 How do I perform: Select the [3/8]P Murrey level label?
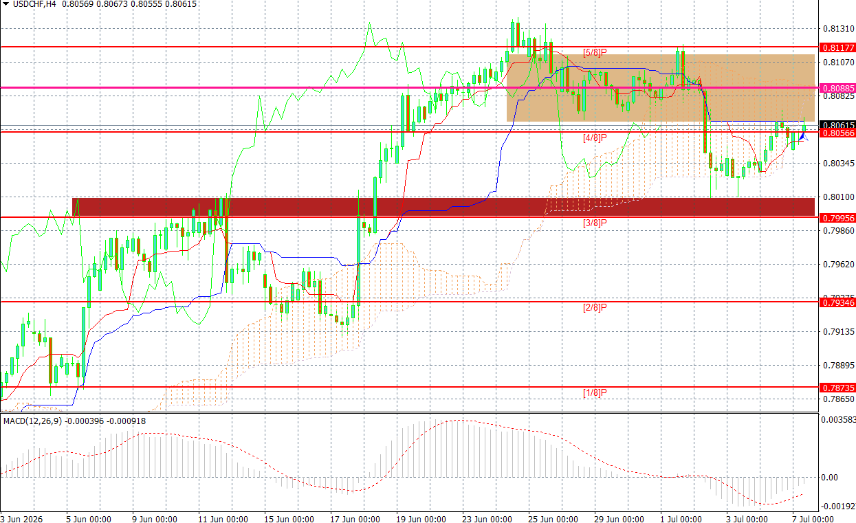coord(595,223)
